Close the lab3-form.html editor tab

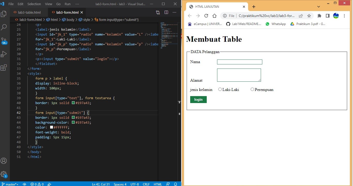(82, 12)
